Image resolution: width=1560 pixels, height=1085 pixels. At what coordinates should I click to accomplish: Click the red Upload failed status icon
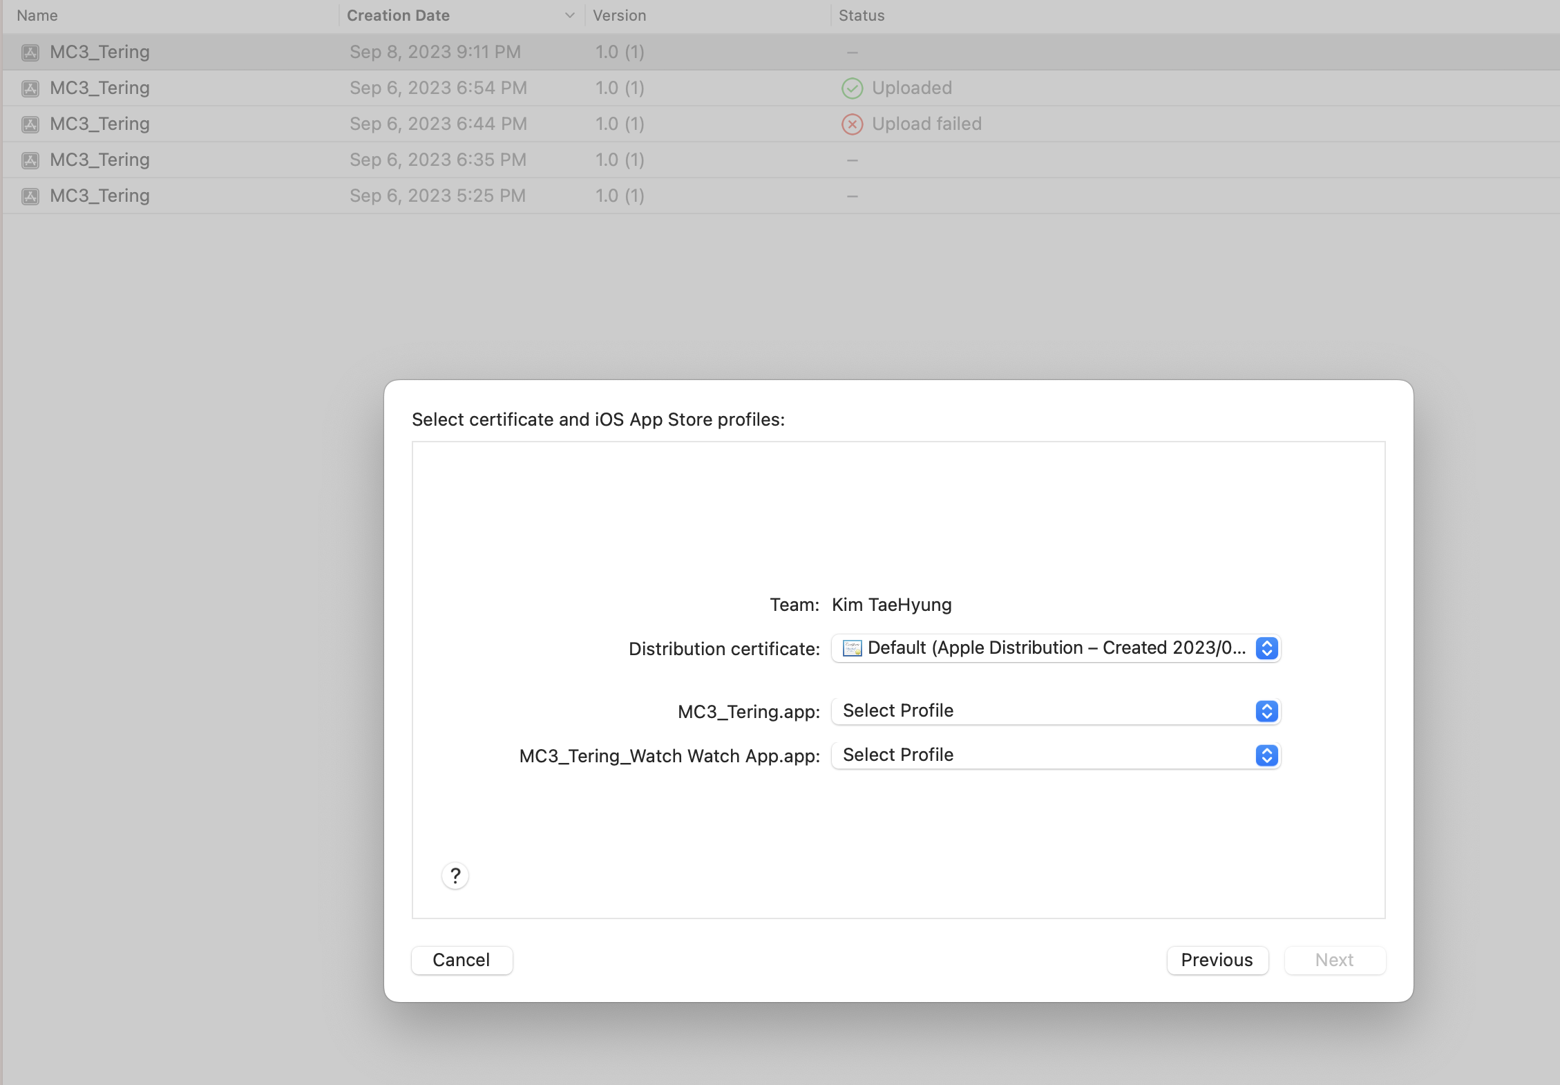852,124
